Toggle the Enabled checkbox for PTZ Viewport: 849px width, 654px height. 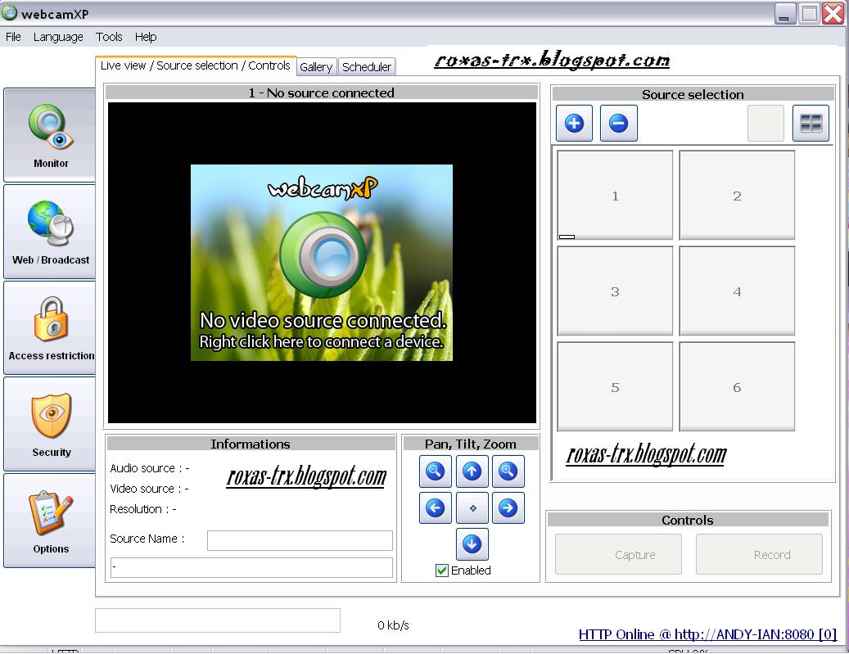tap(442, 571)
